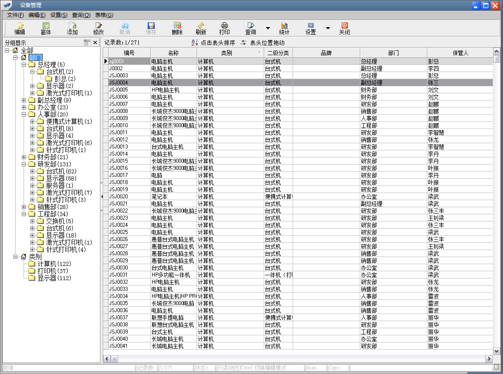Click the 计算机 (122) folder icon
Image resolution: width=503 pixels, height=374 pixels.
pyautogui.click(x=32, y=264)
